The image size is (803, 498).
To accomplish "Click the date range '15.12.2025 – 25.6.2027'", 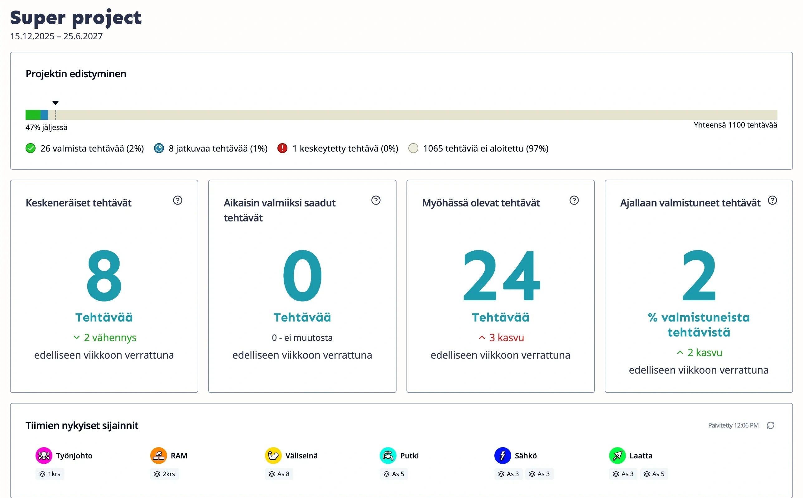I will (56, 36).
